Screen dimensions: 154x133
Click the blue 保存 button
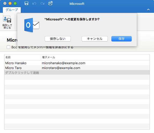[x=121, y=39]
